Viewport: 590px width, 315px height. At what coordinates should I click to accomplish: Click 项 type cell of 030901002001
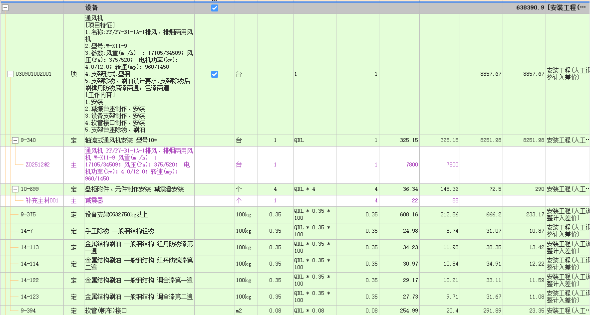[74, 74]
